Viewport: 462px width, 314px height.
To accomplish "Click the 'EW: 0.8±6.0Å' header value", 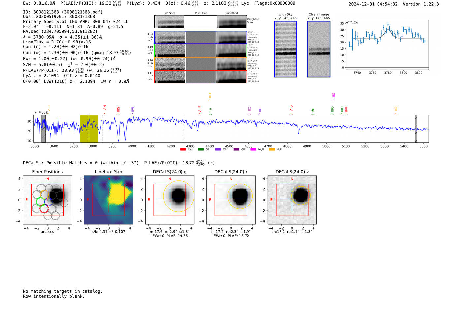I will [x=39, y=3].
